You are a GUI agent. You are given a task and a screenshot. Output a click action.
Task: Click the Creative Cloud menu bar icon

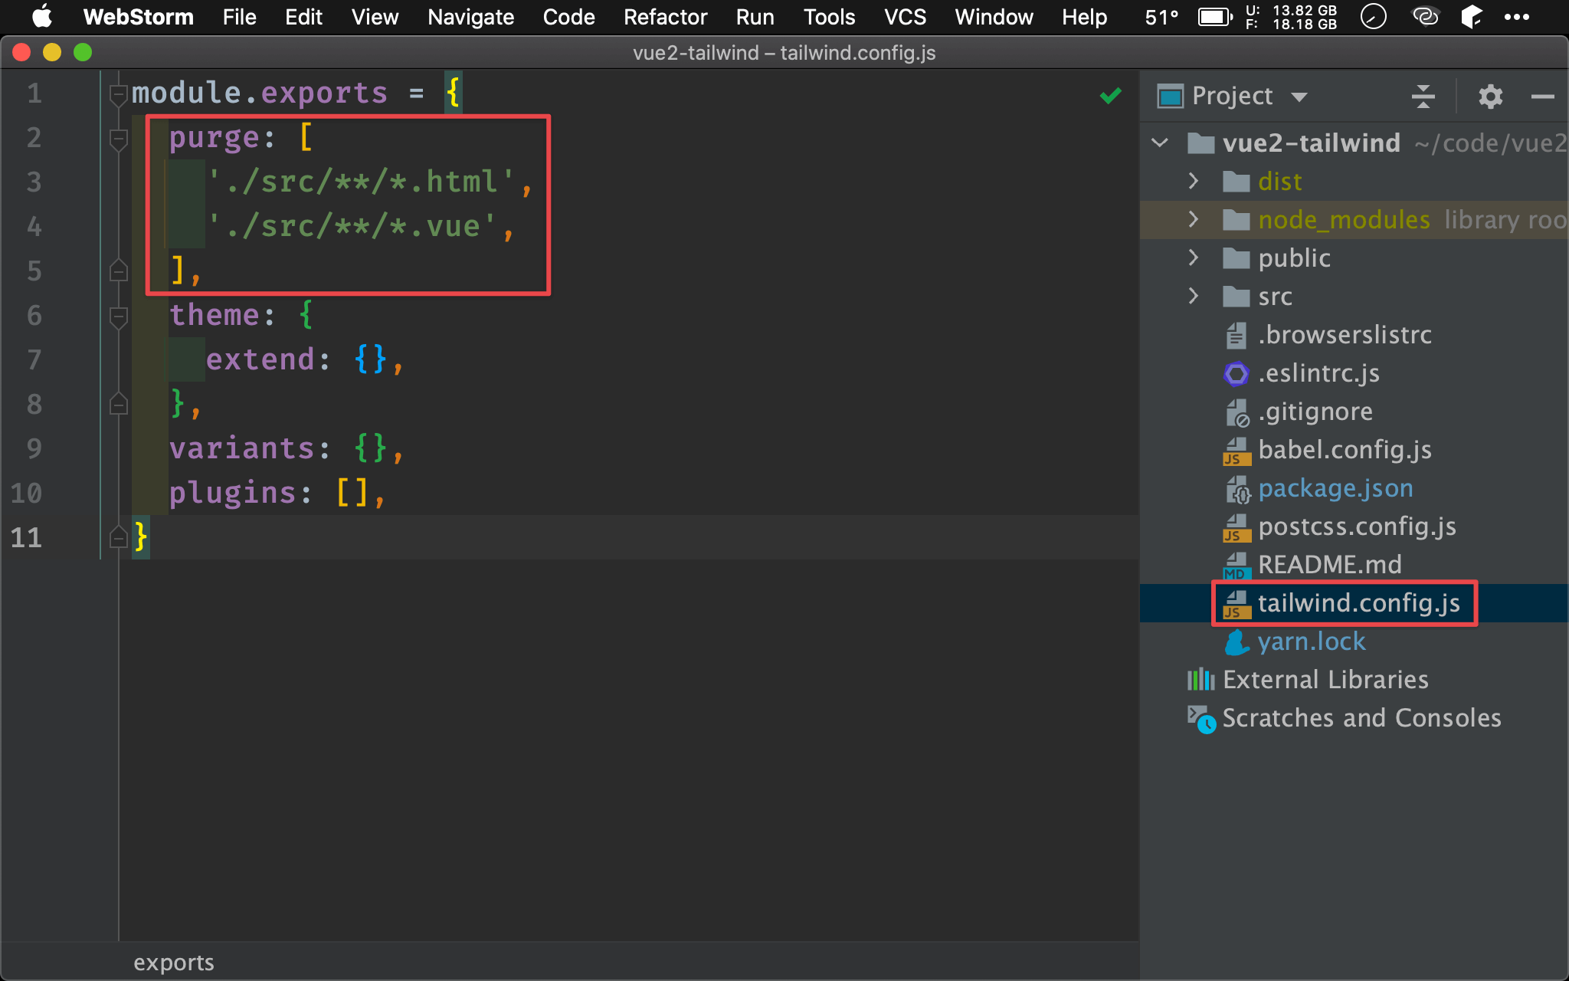[1425, 16]
